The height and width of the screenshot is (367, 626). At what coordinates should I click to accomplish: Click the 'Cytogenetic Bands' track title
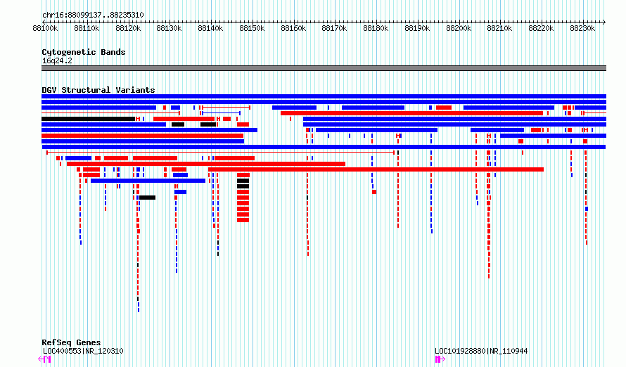[x=84, y=52]
